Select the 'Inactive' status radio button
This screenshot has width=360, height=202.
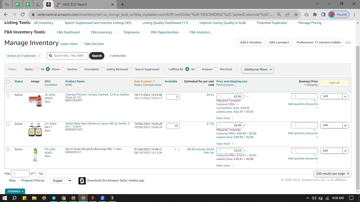(x=63, y=69)
